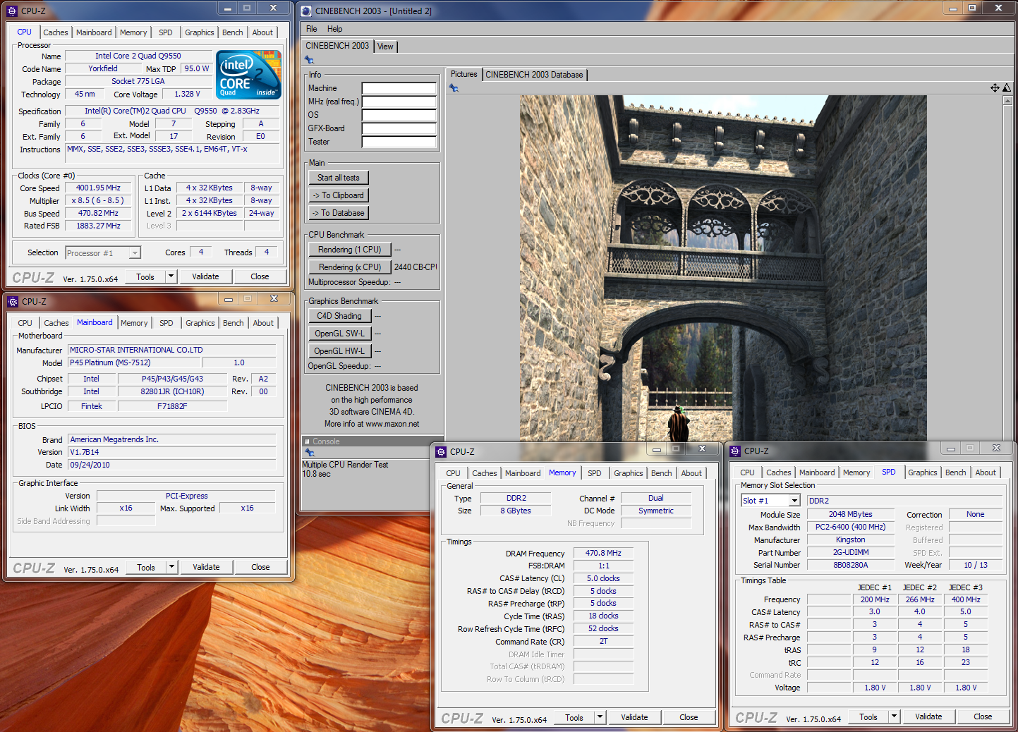1018x732 pixels.
Task: Switch to CPU tab in the Memory CPU-Z window
Action: pos(453,473)
